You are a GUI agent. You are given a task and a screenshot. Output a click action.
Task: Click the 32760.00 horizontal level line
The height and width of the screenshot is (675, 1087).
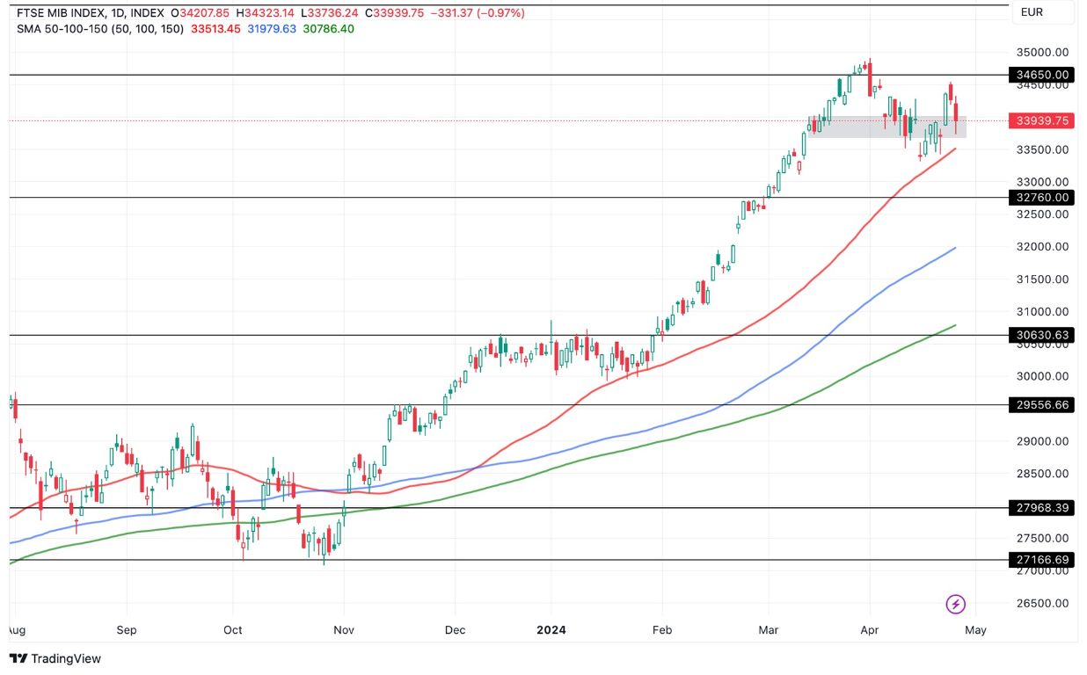point(440,199)
